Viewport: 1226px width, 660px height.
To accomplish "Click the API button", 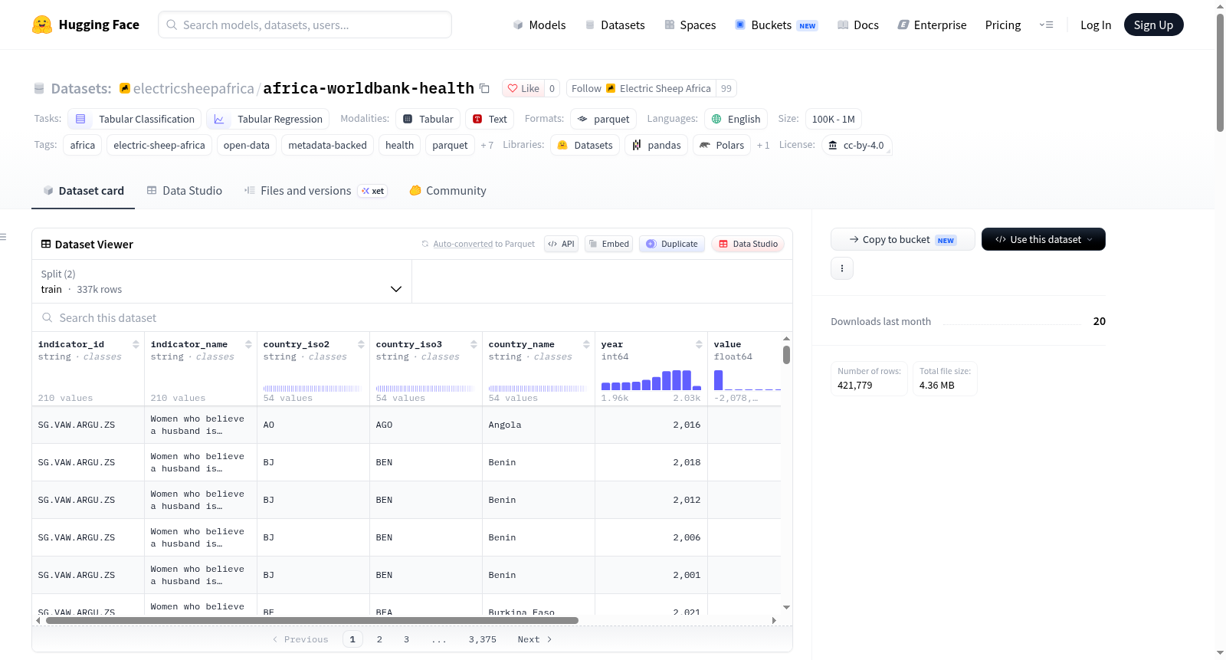I will point(561,244).
